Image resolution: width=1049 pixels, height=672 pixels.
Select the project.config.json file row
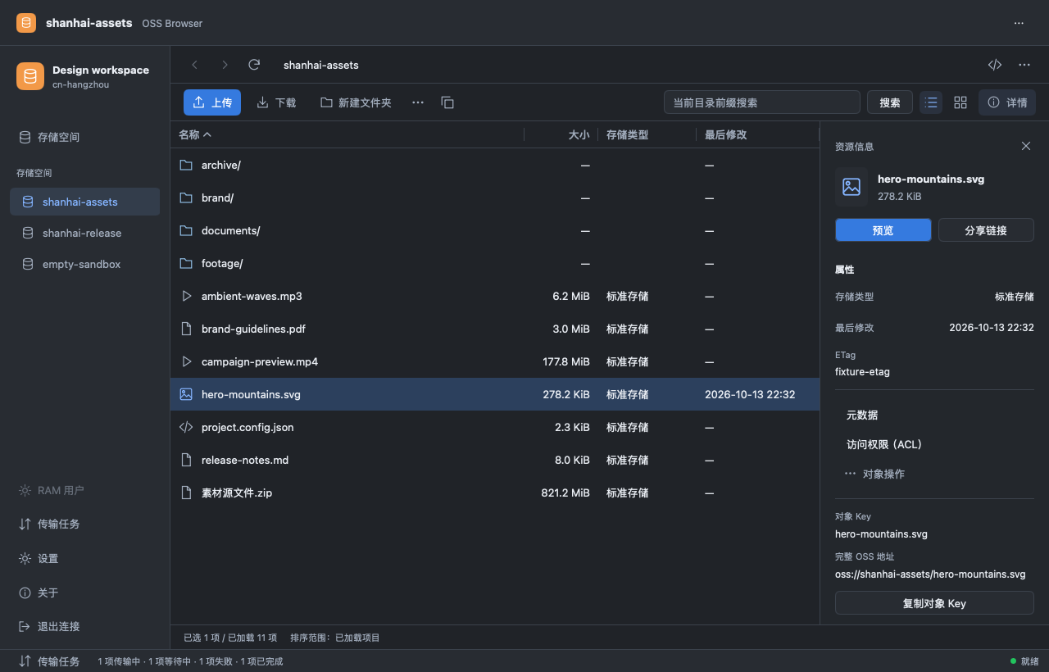495,427
